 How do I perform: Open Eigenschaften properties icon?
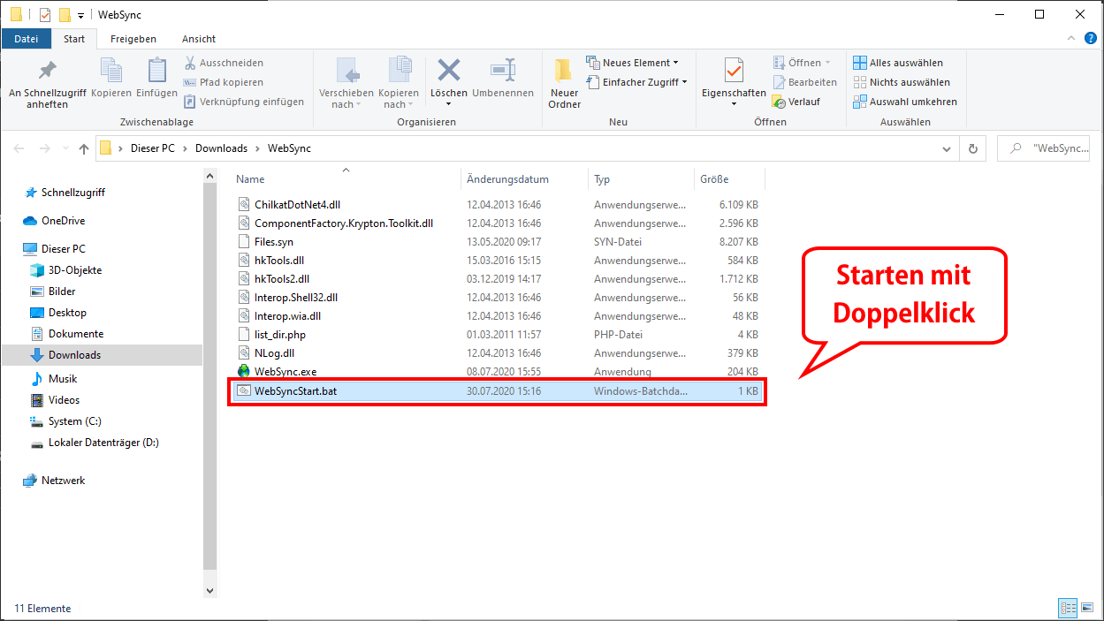coord(734,72)
